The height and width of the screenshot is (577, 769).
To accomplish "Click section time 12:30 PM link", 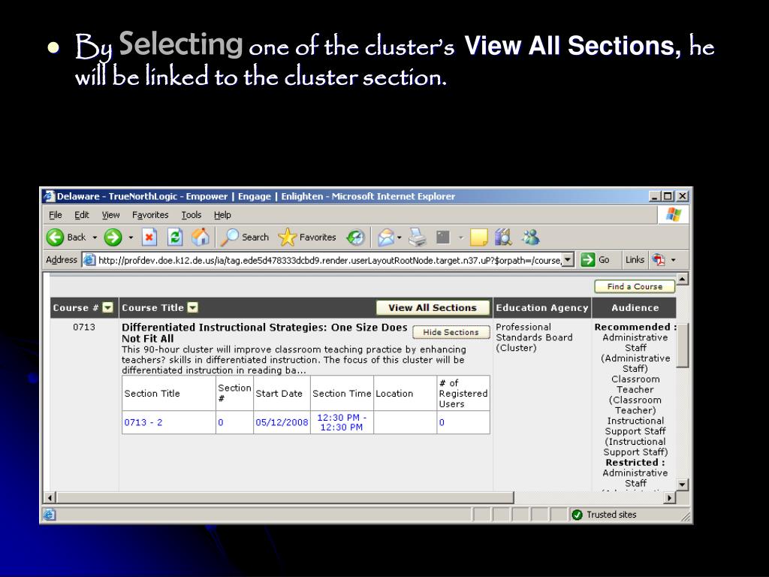I will pyautogui.click(x=342, y=422).
